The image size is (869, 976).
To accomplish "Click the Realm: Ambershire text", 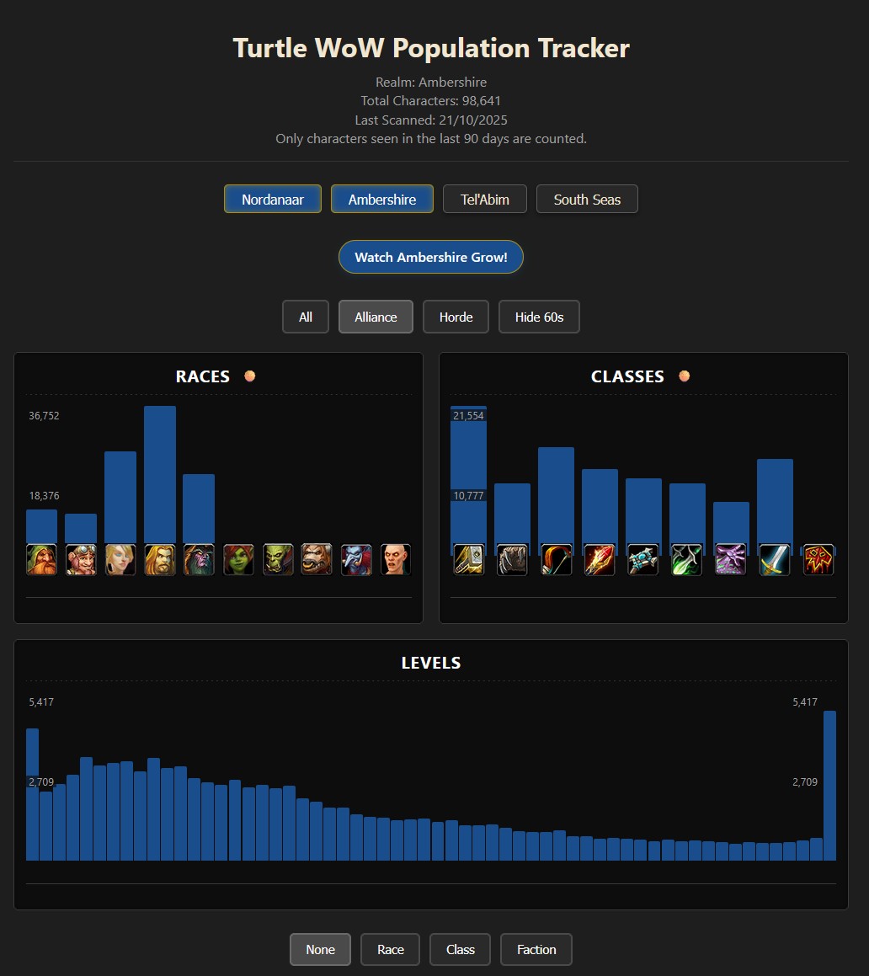I will (x=431, y=83).
